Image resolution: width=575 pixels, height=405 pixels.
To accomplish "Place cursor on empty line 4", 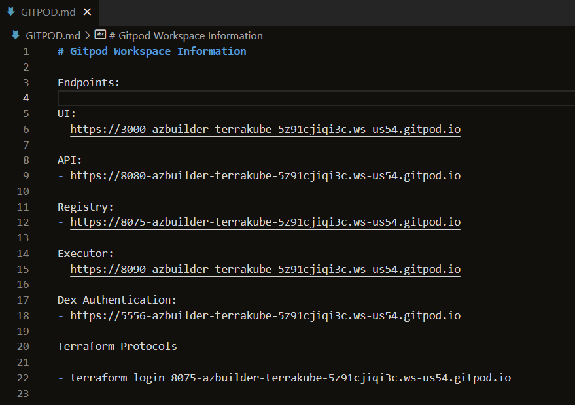I will pos(262,98).
